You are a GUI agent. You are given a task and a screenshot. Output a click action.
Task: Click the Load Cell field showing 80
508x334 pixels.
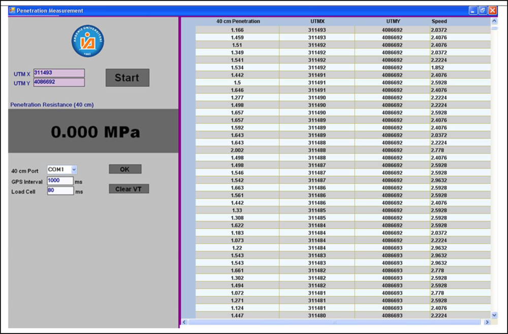[x=60, y=191]
